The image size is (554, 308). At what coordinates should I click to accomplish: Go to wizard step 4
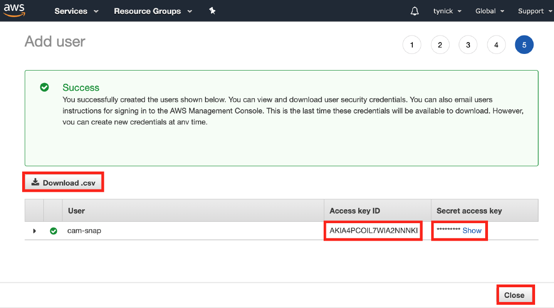click(496, 45)
